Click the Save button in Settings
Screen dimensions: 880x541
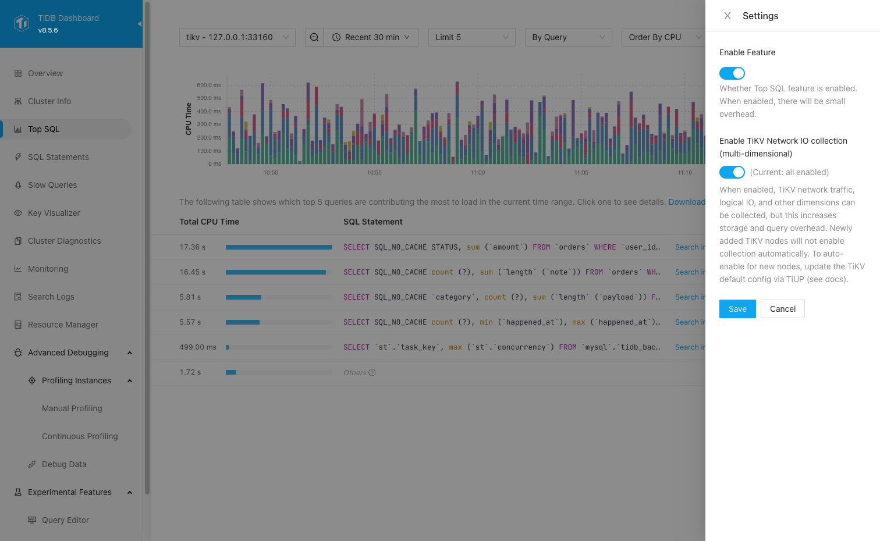click(737, 309)
